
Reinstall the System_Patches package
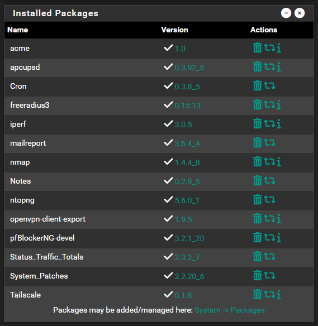tap(270, 275)
